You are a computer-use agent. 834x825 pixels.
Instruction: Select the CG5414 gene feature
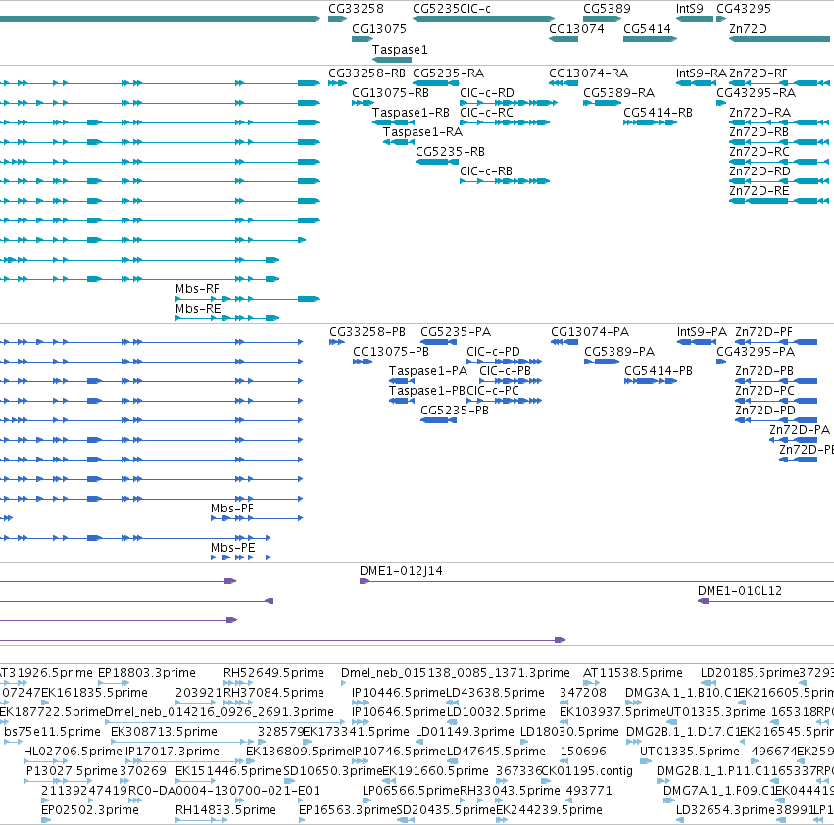(650, 39)
